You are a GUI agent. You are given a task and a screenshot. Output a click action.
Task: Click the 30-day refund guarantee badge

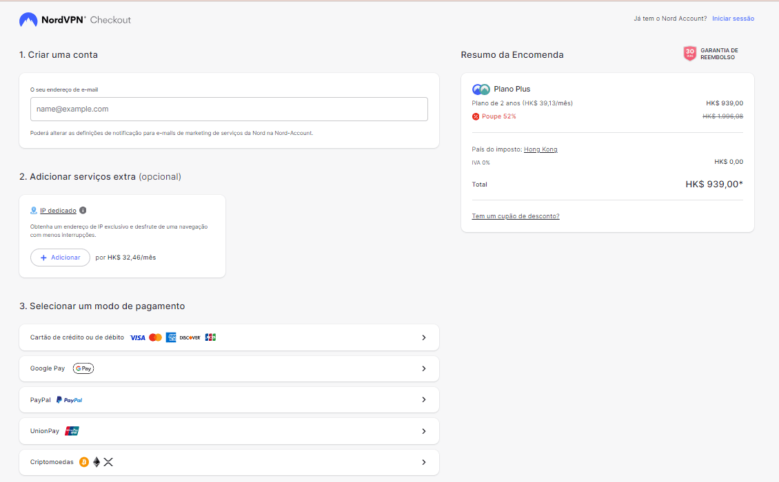(x=689, y=54)
